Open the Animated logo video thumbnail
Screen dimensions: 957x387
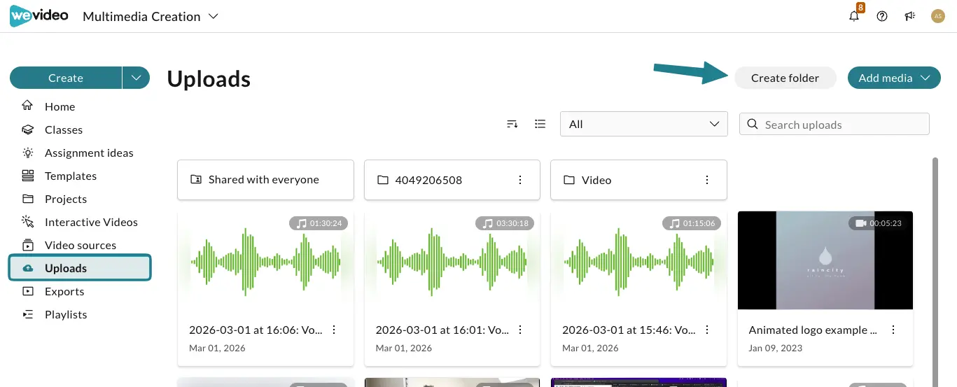[825, 260]
